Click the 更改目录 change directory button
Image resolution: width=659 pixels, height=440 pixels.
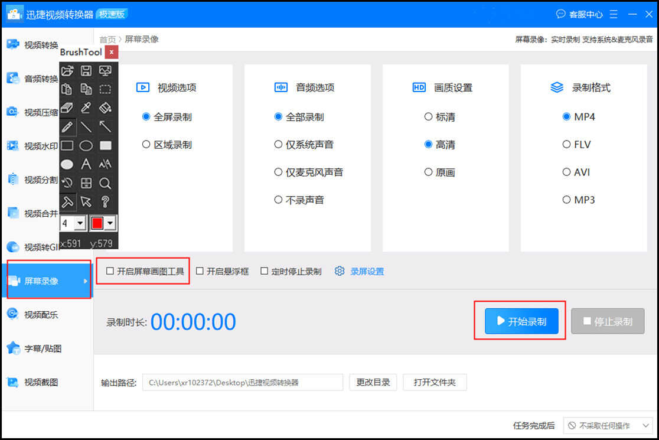point(373,382)
